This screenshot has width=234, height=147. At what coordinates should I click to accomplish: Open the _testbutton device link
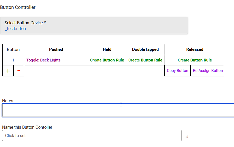point(15,29)
